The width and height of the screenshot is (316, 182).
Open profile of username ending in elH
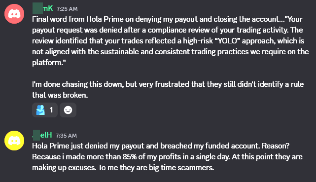click(x=42, y=135)
